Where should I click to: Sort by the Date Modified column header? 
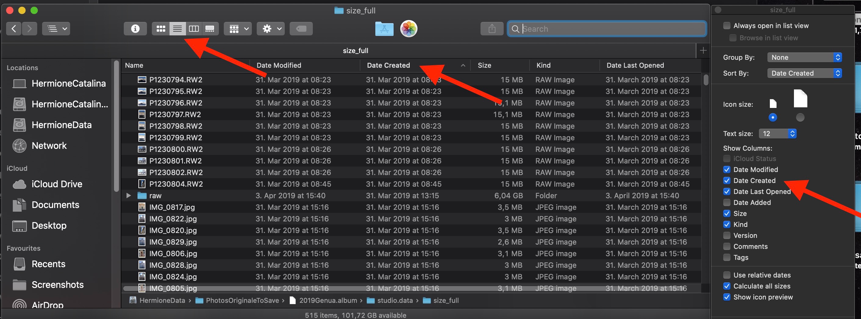pyautogui.click(x=279, y=65)
